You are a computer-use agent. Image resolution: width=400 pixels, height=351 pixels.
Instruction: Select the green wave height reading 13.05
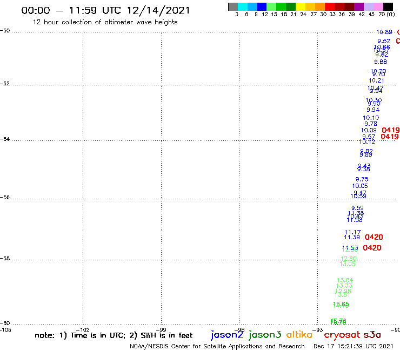(348, 264)
